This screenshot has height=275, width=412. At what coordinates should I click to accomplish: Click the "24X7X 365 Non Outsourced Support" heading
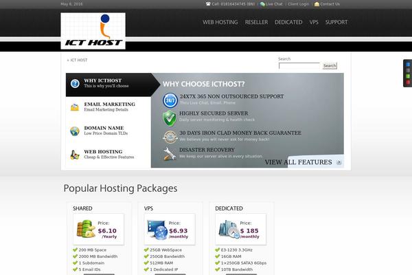tap(232, 96)
